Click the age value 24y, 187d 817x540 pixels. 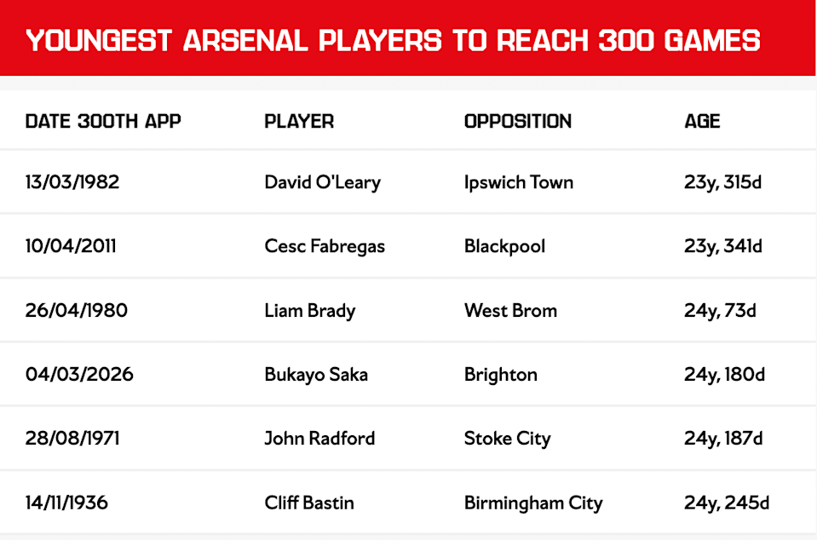(723, 439)
